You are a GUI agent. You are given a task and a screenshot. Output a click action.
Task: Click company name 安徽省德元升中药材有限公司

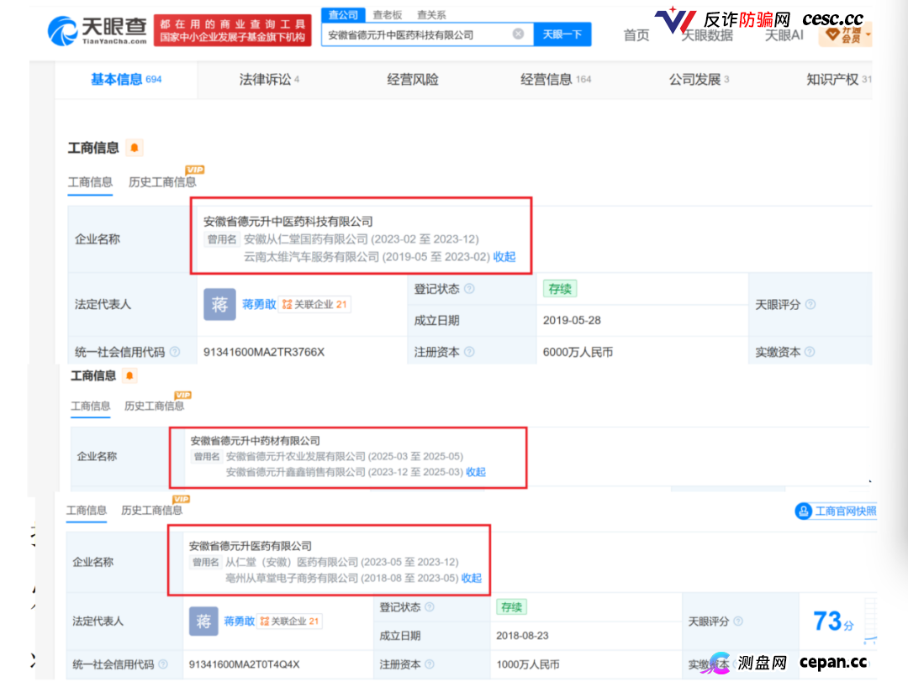[256, 441]
